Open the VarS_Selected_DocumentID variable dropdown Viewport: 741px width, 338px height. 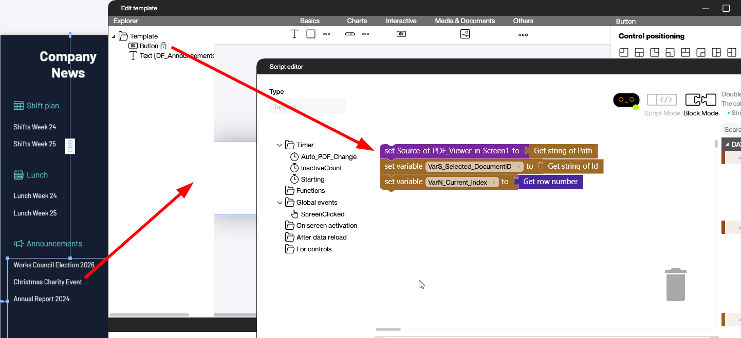[518, 167]
